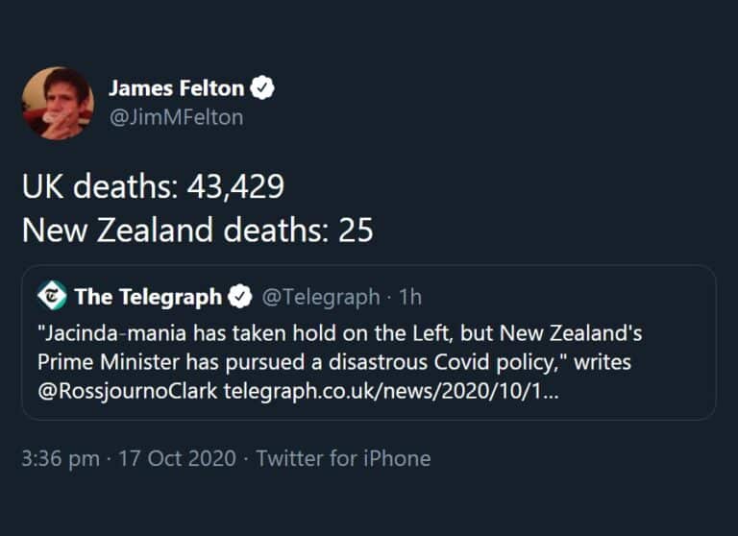The image size is (738, 536).
Task: Click the 1h timestamp on quoted tweet
Action: pyautogui.click(x=410, y=297)
